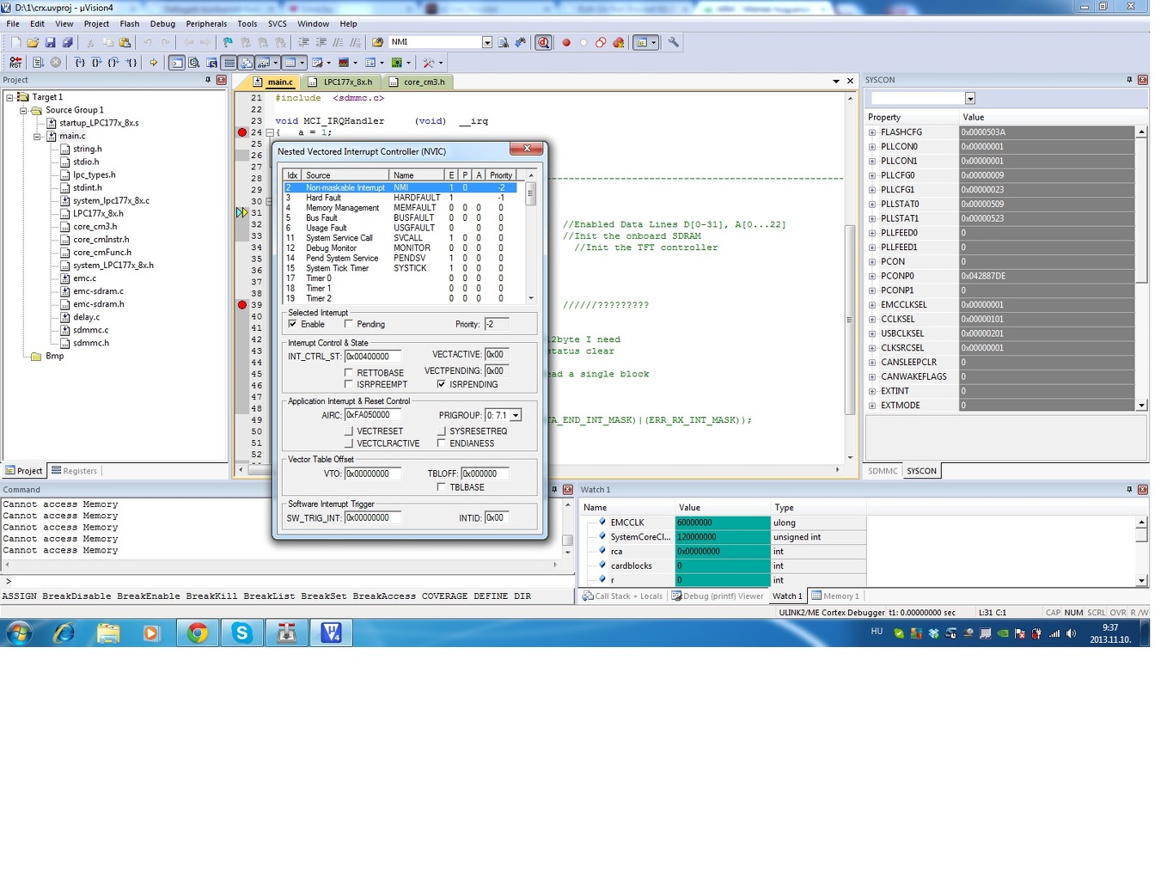The width and height of the screenshot is (1173, 880).
Task: Open the Debug menu
Action: [162, 24]
